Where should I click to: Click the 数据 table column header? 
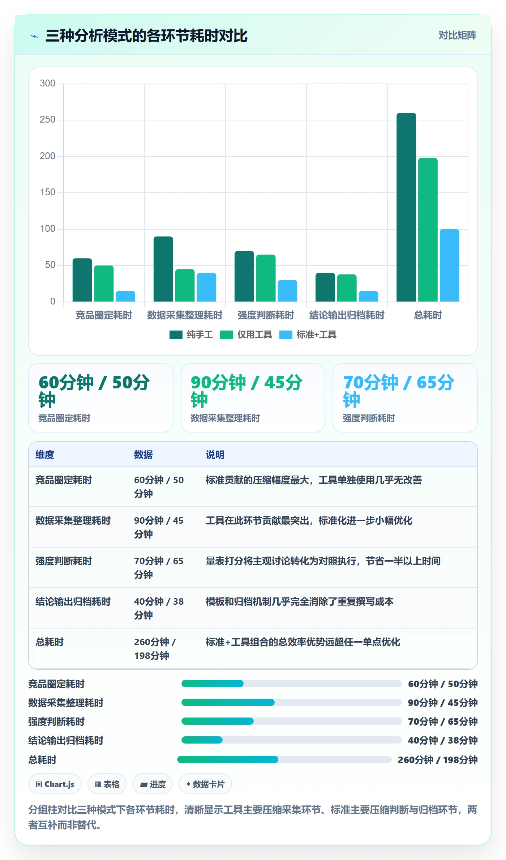(x=143, y=455)
